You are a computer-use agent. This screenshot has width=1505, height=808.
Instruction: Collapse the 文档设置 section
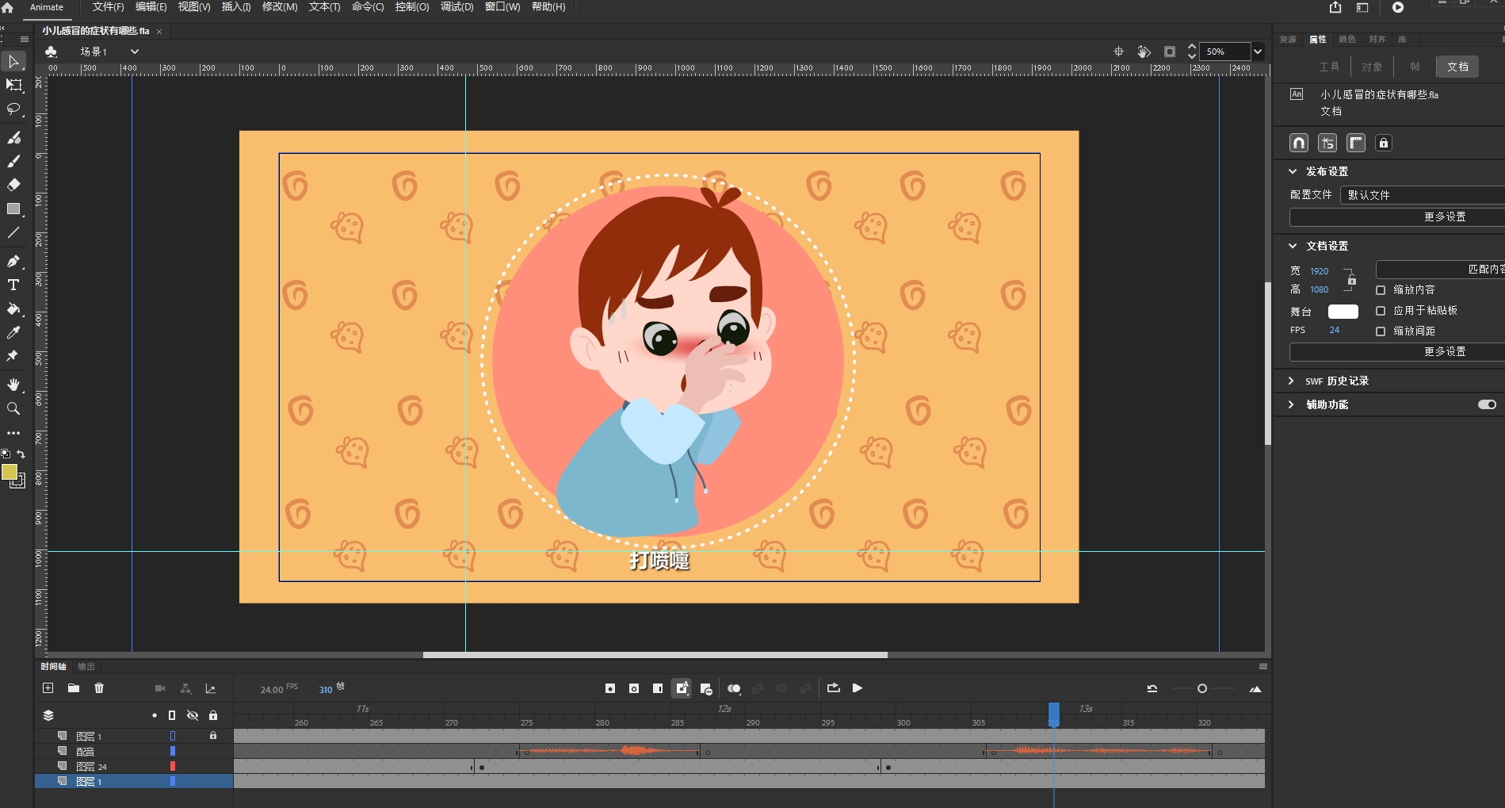tap(1293, 246)
